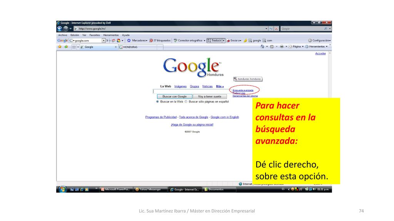
Task: Click the Ir (Go) button in Google toolbar
Action: [x=107, y=40]
